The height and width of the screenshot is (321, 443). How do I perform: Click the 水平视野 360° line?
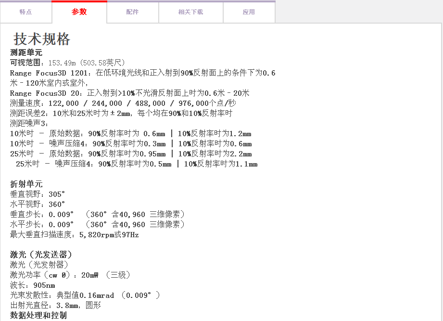pyautogui.click(x=37, y=204)
